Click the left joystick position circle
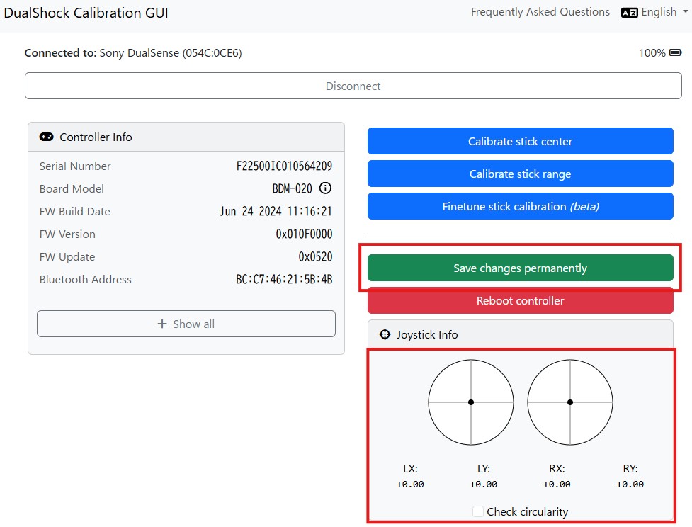This screenshot has height=527, width=692. coord(471,402)
